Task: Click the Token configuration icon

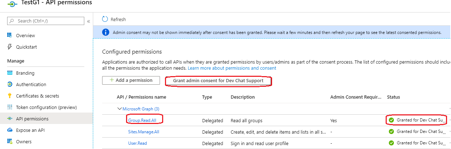Action: click(x=10, y=108)
